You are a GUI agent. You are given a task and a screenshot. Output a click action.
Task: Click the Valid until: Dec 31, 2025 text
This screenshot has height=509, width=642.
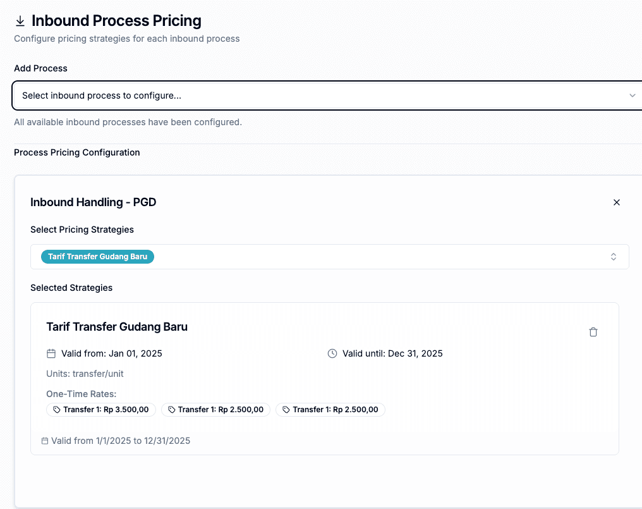pyautogui.click(x=392, y=353)
